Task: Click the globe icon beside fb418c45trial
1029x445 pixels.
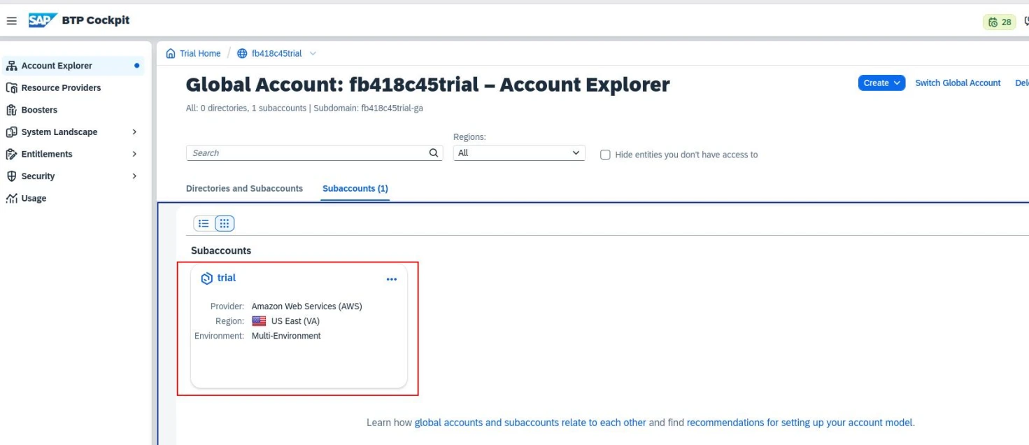Action: tap(243, 53)
